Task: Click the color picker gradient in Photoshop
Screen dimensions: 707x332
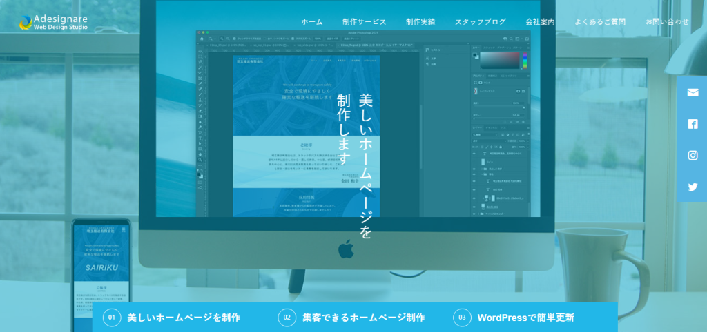Action: [x=498, y=60]
